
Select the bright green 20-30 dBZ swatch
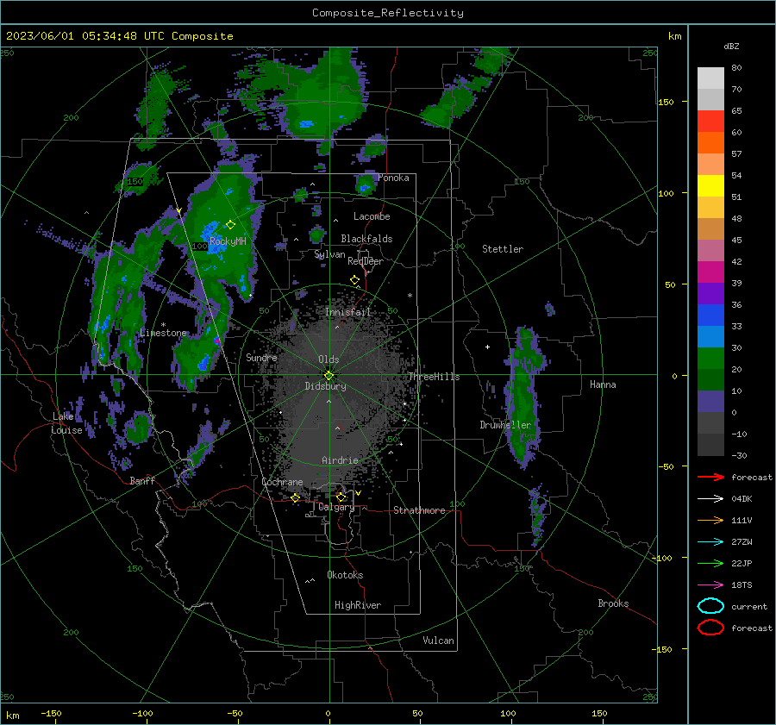click(x=710, y=359)
